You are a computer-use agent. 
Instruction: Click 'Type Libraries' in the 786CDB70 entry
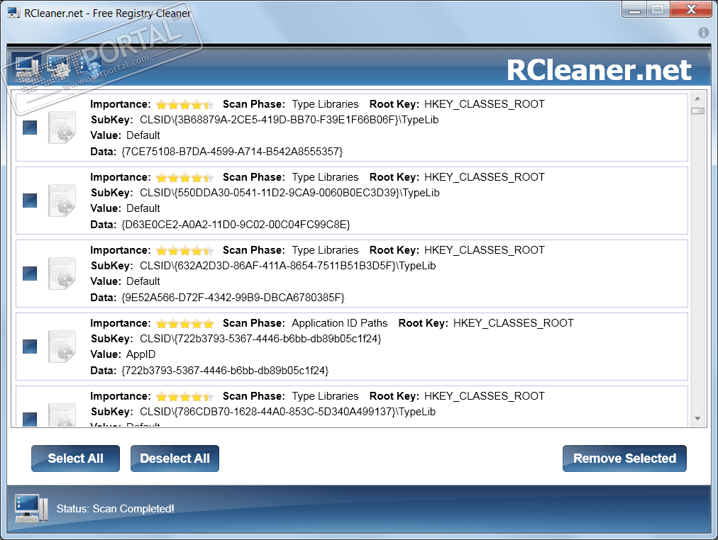(325, 396)
